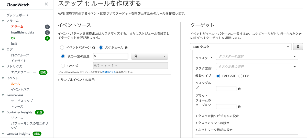307x138 pixels.
Task: Click the プラットフォームのバージョン text field
Action: pyautogui.click(x=226, y=107)
